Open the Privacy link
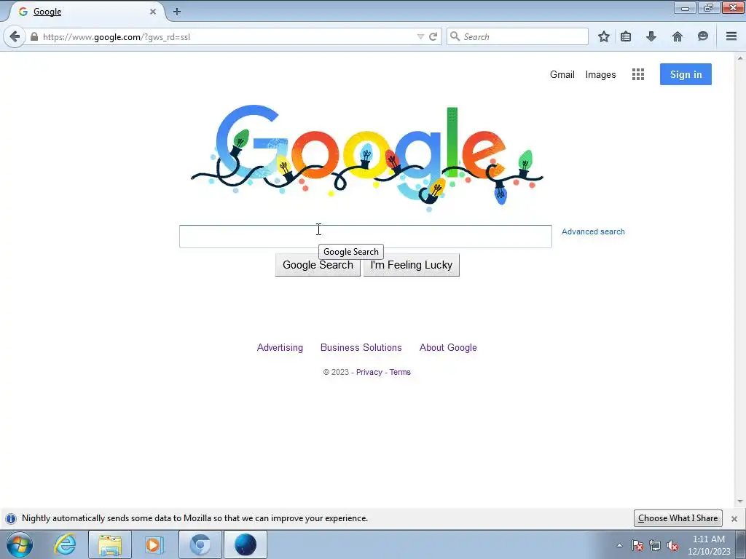 tap(369, 372)
